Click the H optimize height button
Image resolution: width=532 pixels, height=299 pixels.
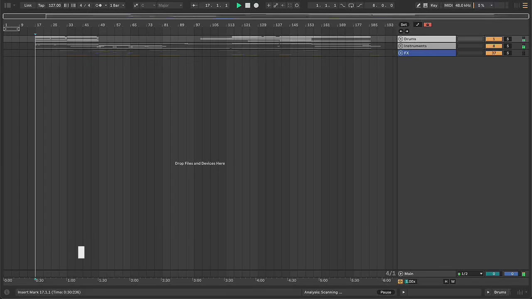446,282
